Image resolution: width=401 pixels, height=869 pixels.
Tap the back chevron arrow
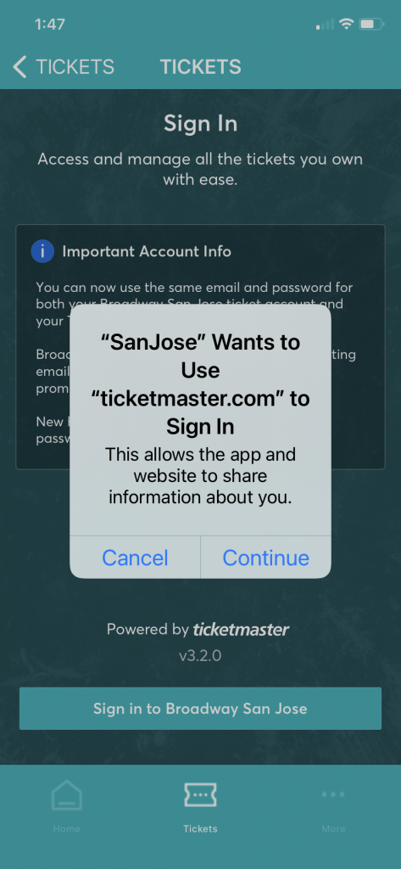tap(20, 67)
